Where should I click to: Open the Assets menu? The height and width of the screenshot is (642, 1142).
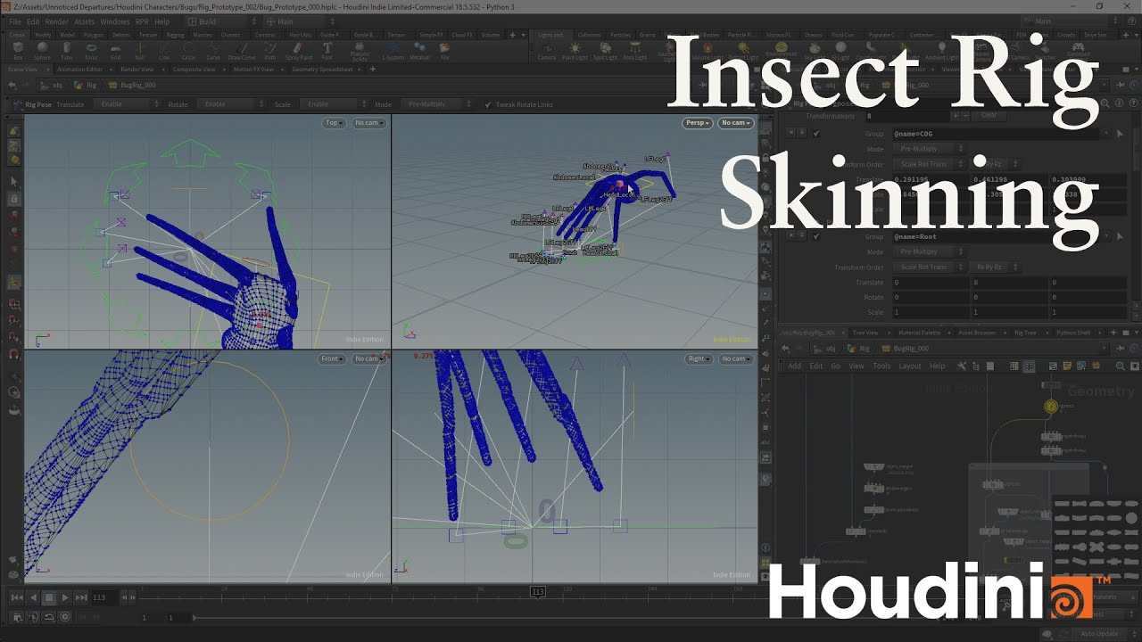point(84,21)
